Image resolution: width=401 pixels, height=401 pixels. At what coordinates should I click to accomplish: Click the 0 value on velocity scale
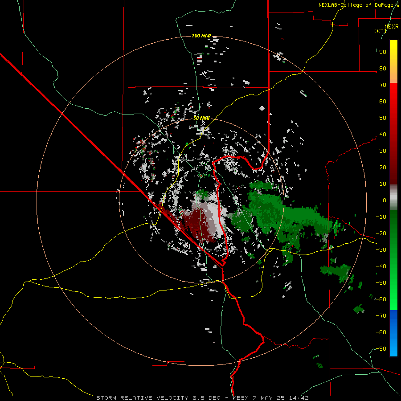385,200
